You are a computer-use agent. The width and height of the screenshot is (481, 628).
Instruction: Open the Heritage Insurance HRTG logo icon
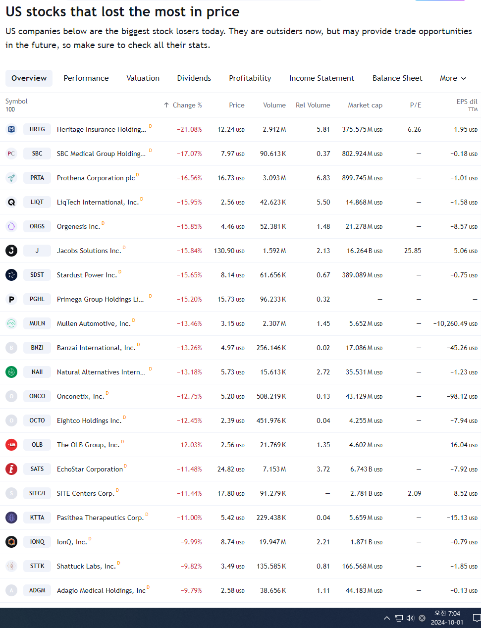tap(11, 129)
